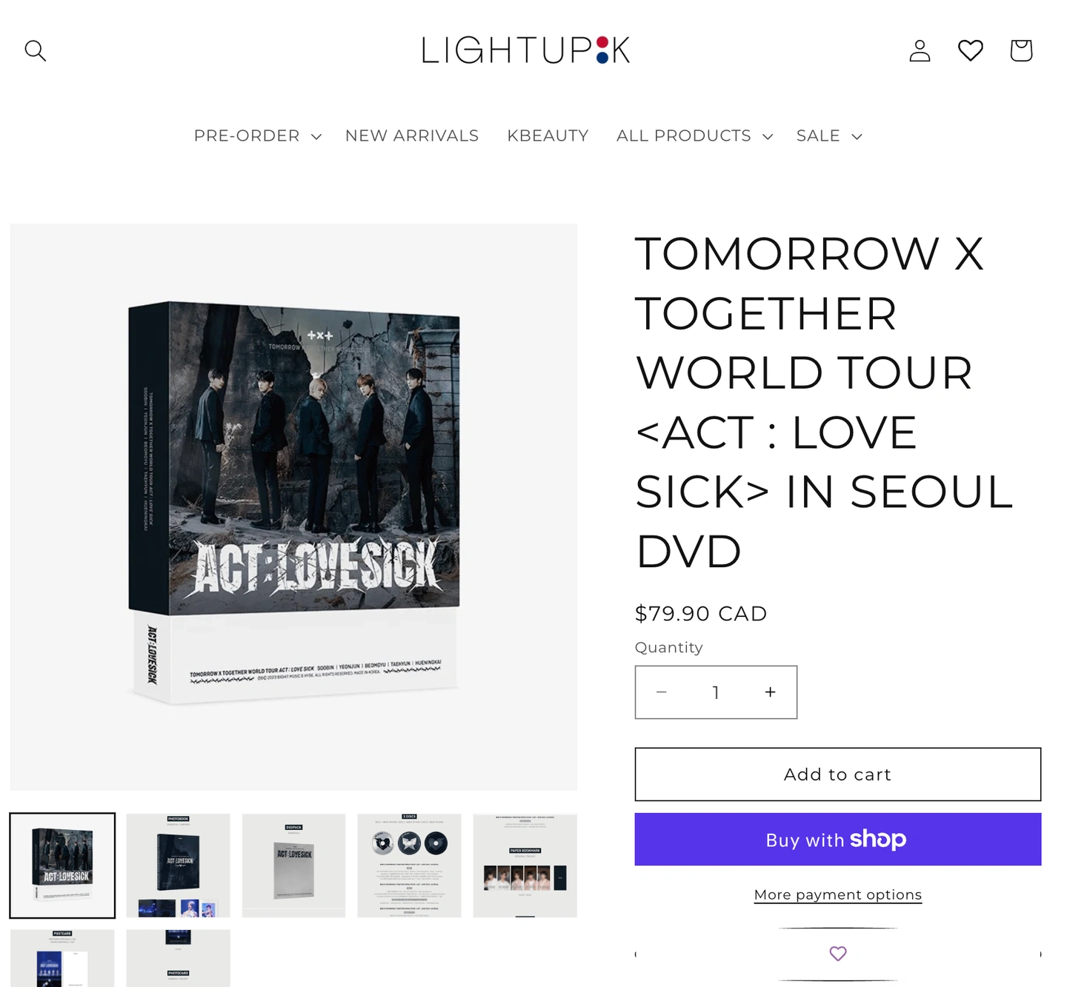Open the account login icon
This screenshot has width=1067, height=987.
[x=920, y=50]
